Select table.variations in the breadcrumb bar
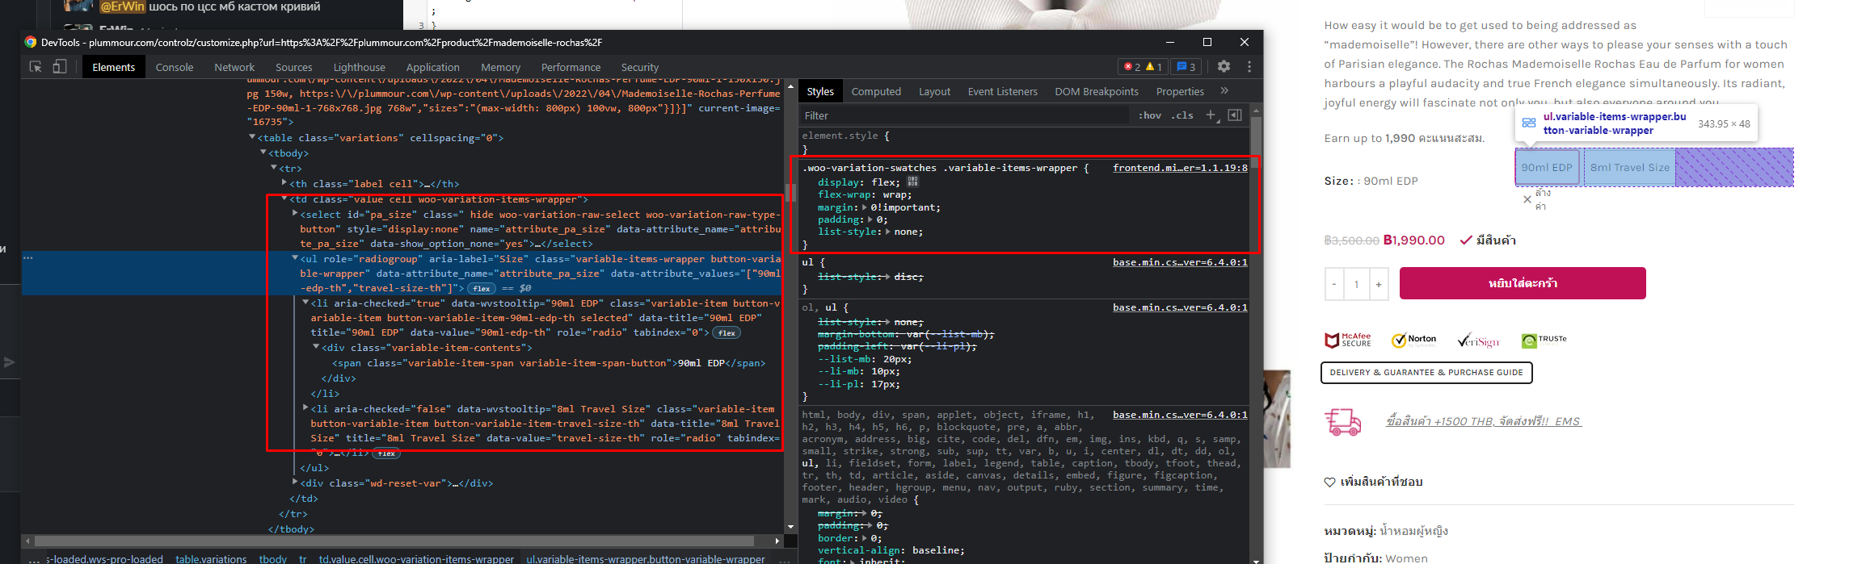 pos(211,558)
